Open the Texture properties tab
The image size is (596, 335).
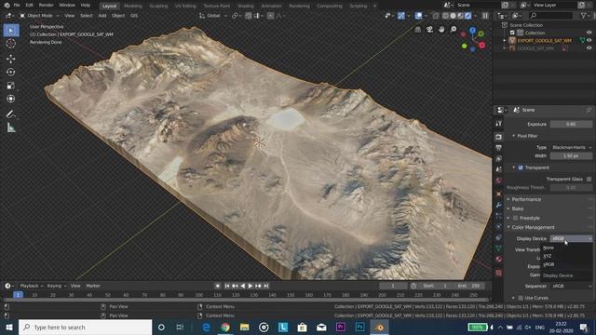coord(499,273)
